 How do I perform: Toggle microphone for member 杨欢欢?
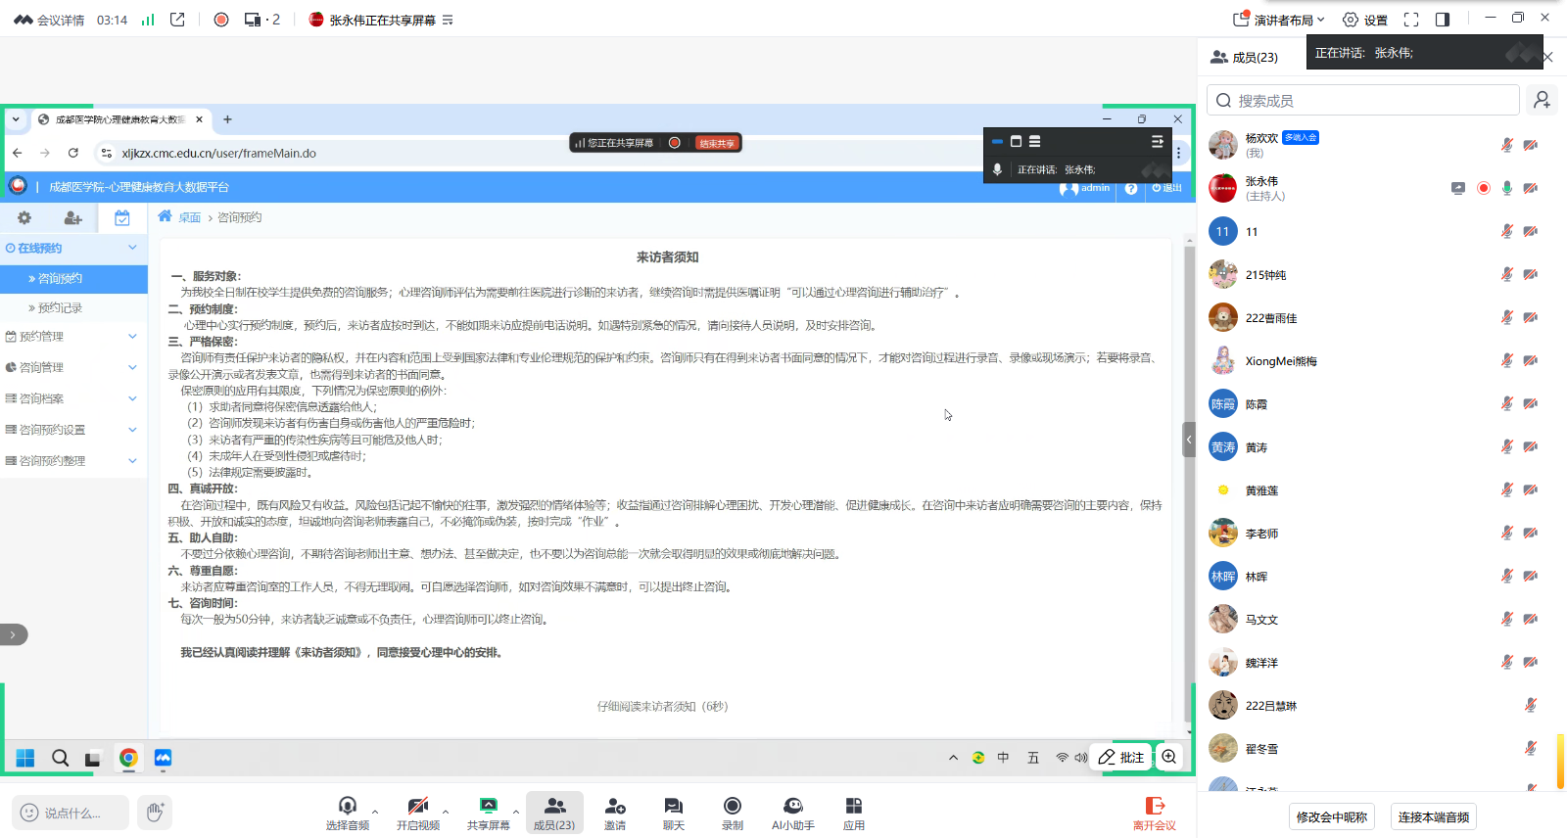point(1507,145)
